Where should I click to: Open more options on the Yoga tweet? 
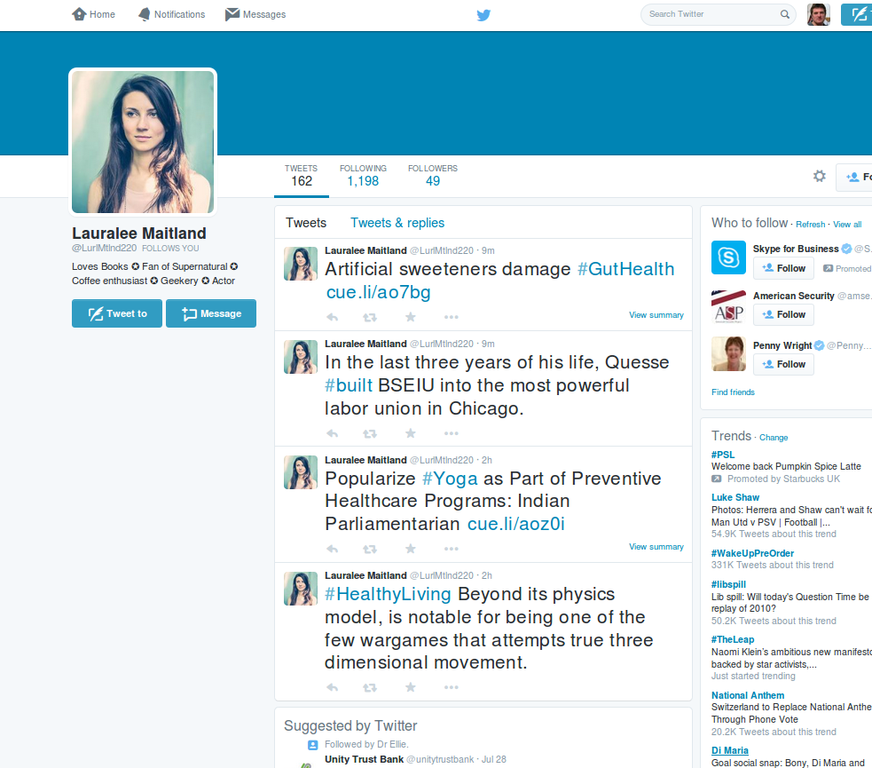(x=451, y=550)
